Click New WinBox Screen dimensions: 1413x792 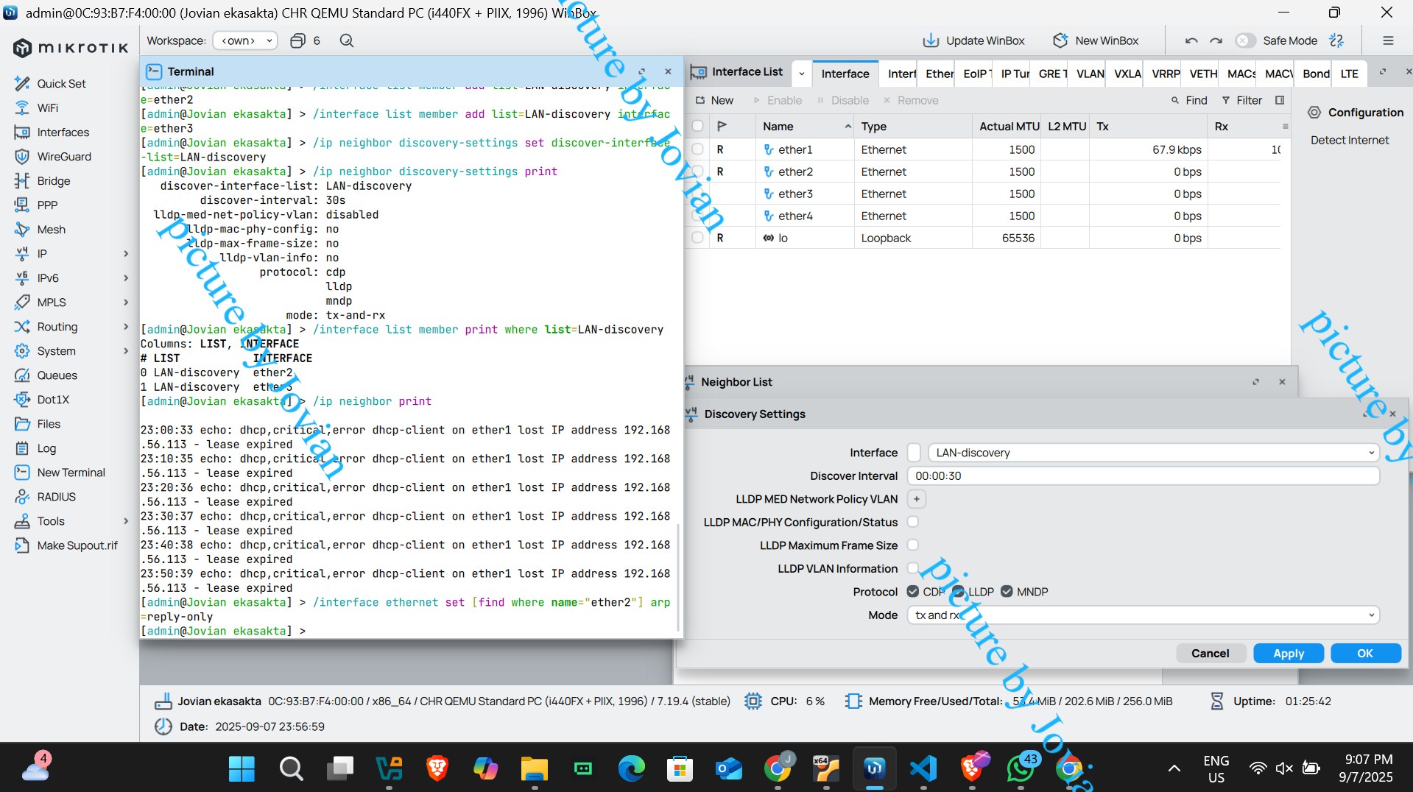tap(1096, 40)
